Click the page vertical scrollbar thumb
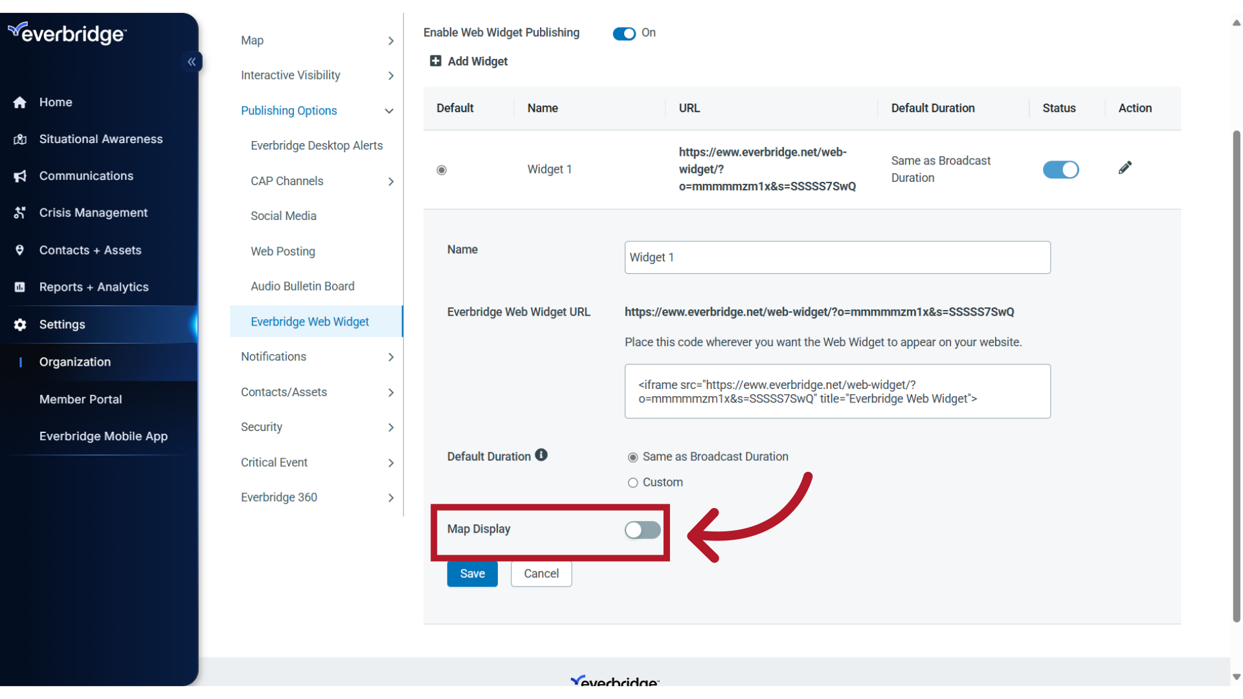 (1237, 375)
